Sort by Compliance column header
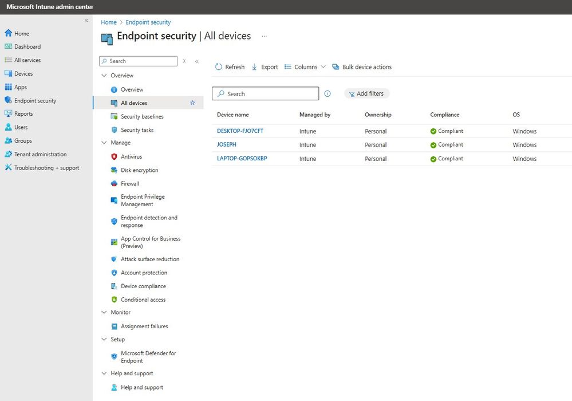The height and width of the screenshot is (401, 572). pos(445,115)
